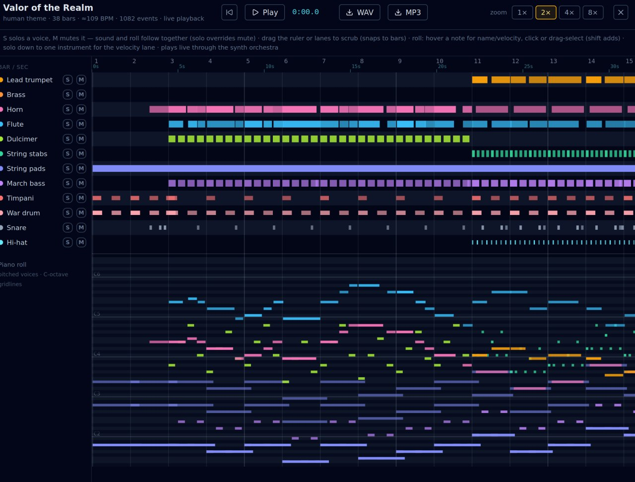Image resolution: width=635 pixels, height=482 pixels.
Task: Mute the March bass track
Action: click(81, 183)
